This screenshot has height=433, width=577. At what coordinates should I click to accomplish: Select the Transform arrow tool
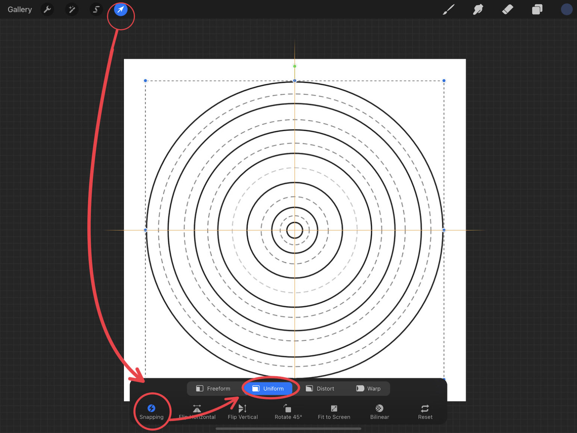pos(120,9)
